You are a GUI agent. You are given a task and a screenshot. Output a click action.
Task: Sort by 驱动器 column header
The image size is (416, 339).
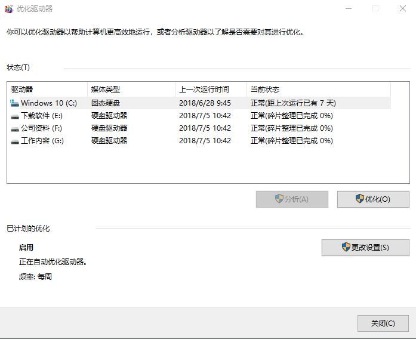48,89
